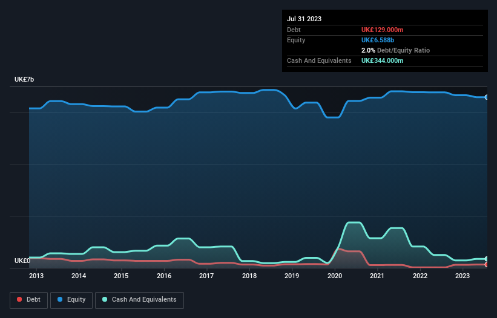The height and width of the screenshot is (318, 497).
Task: Toggle the Cash And Equivalents legend button
Action: coord(139,300)
